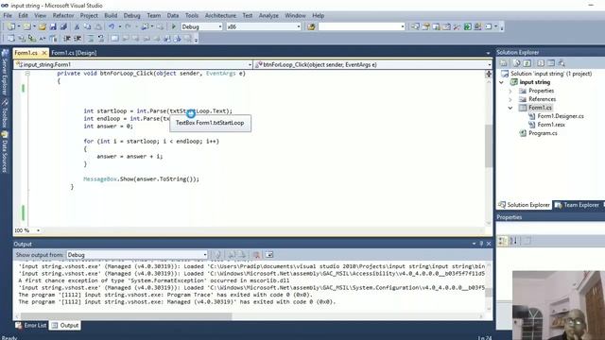The image size is (605, 340).
Task: Switch to the Form1.cs [Design] tab
Action: click(74, 53)
